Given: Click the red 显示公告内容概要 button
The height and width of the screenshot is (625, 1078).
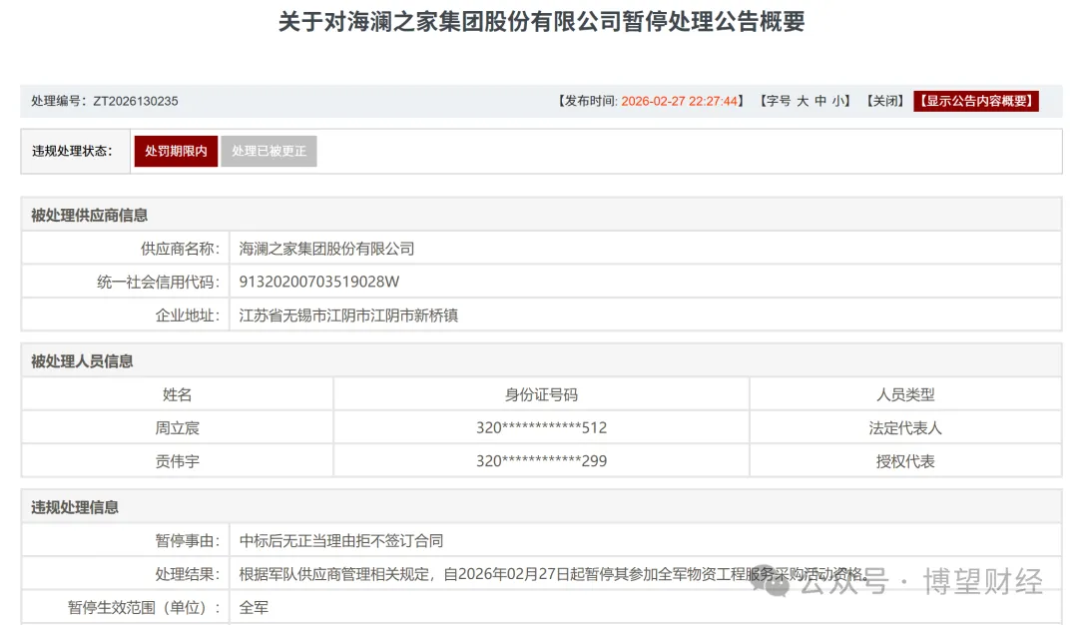Looking at the screenshot, I should pos(976,101).
